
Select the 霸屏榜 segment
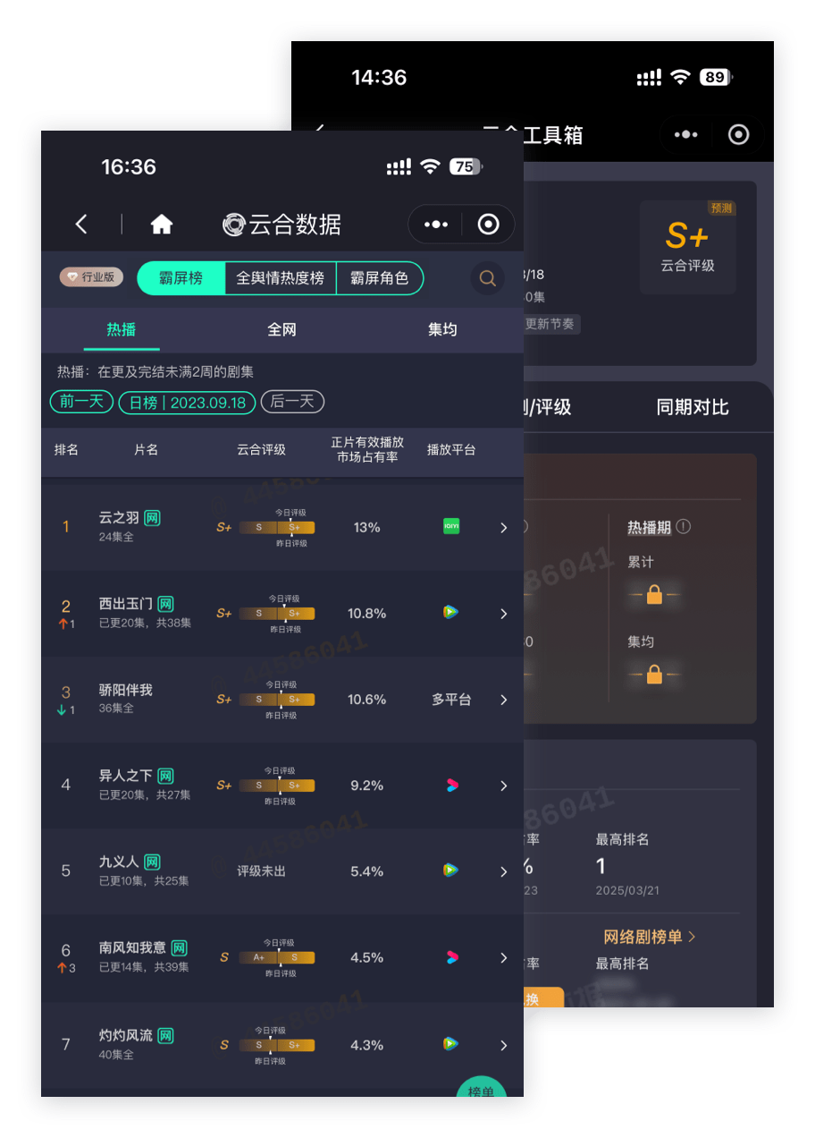[181, 278]
